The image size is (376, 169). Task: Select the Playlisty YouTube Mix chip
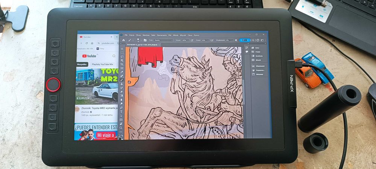click(x=102, y=64)
